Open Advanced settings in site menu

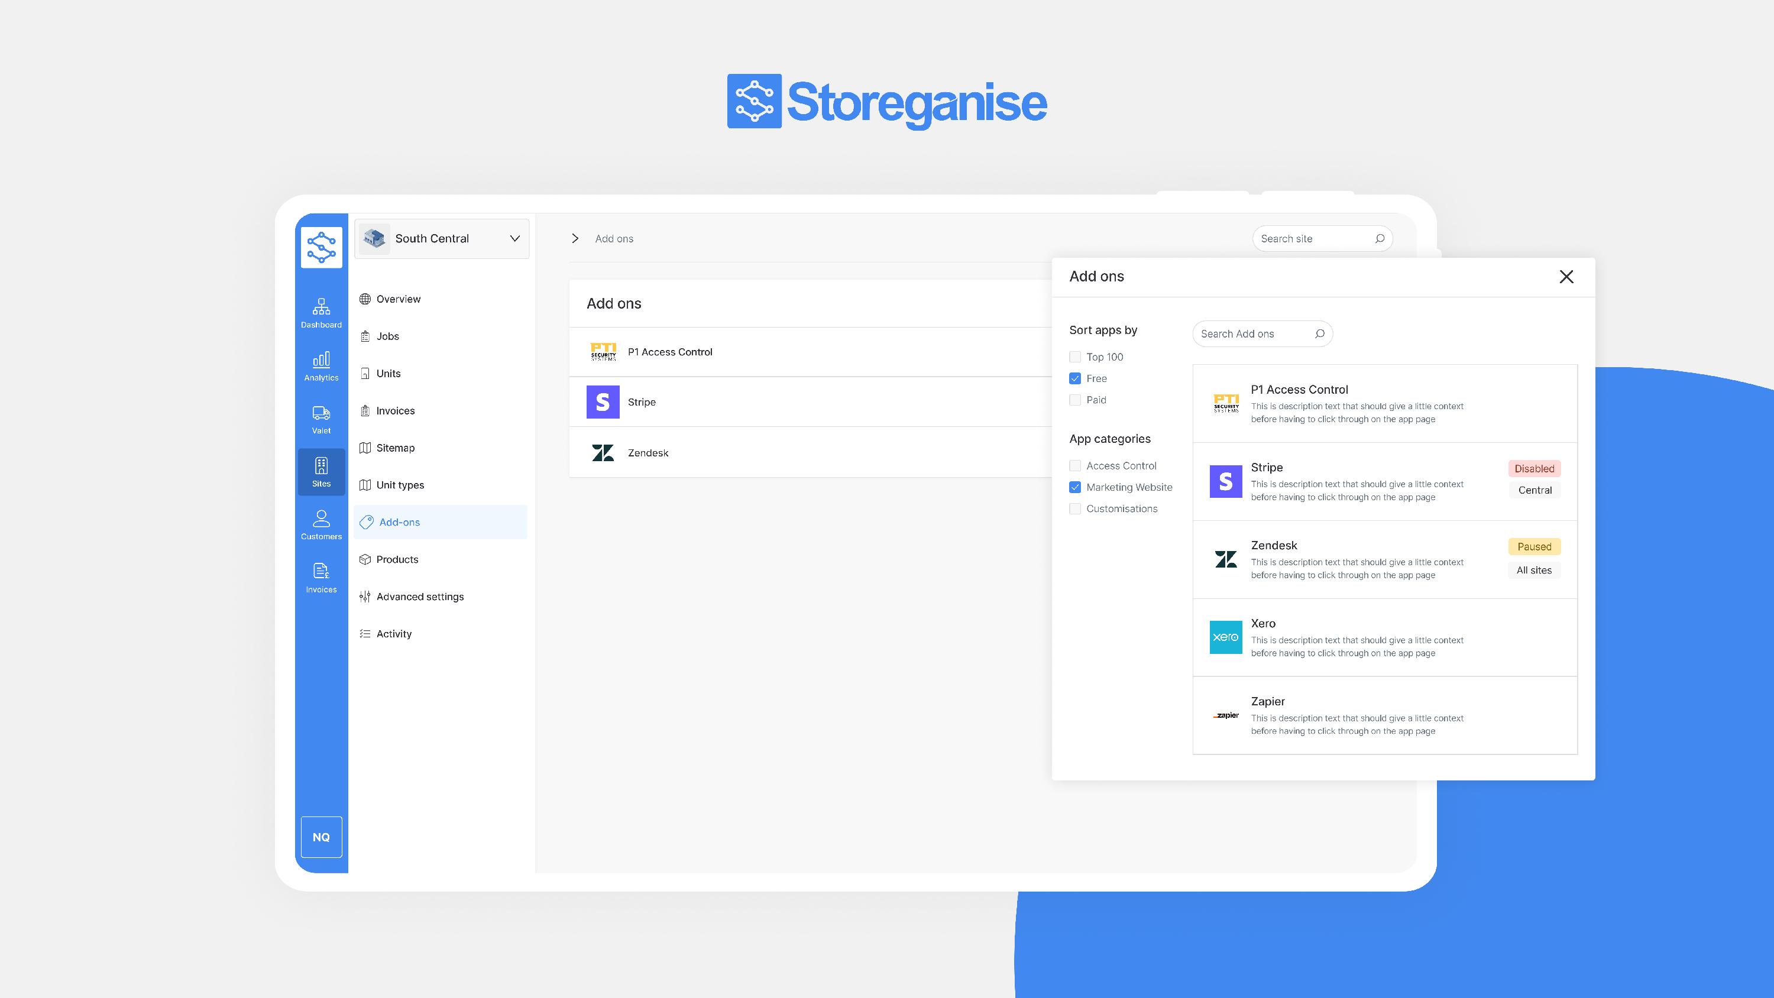419,597
